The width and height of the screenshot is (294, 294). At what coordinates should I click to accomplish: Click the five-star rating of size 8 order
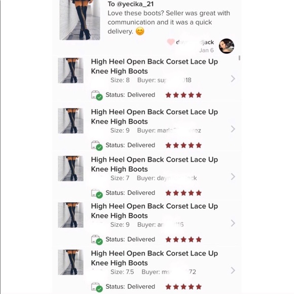[x=183, y=95]
